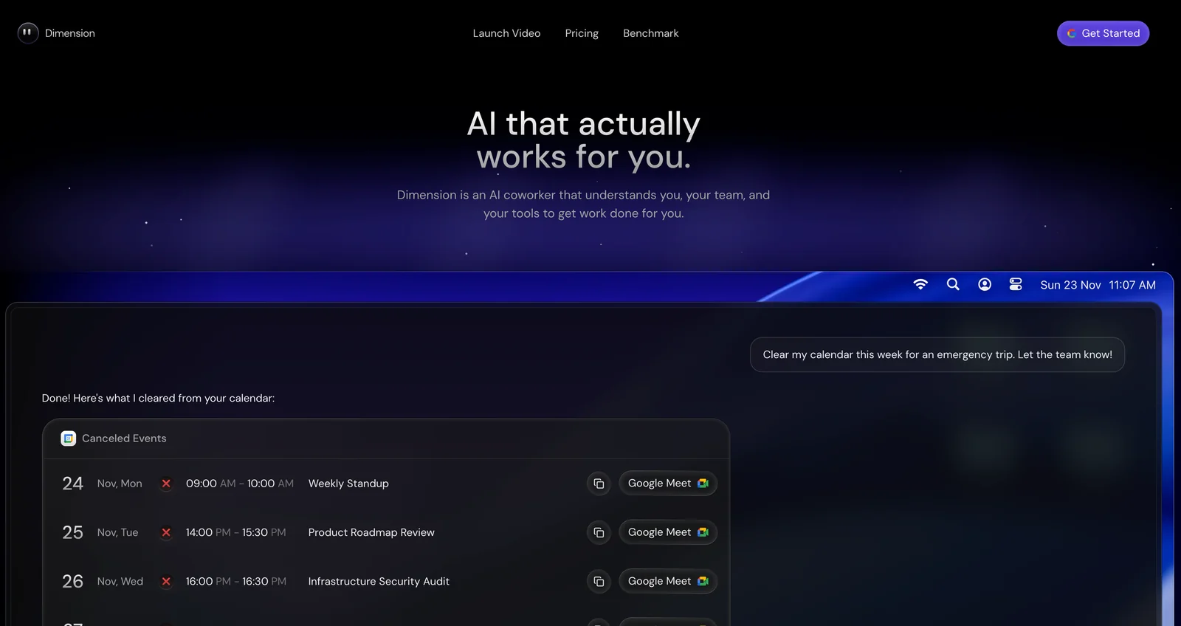
Task: Click the red X for Infrastructure Security Audit
Action: pyautogui.click(x=166, y=582)
